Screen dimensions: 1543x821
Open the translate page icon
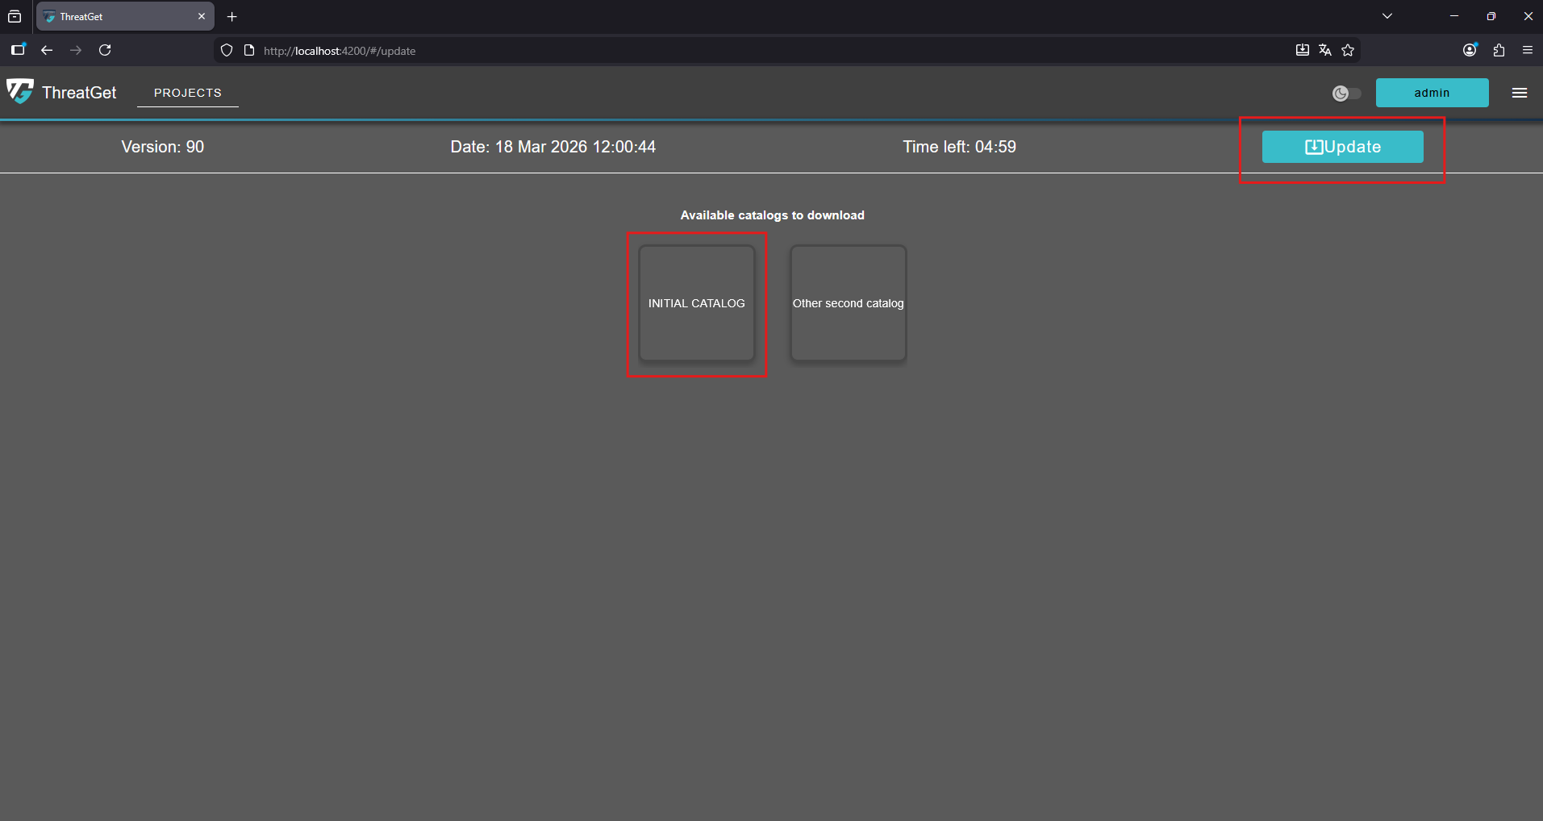click(x=1325, y=50)
